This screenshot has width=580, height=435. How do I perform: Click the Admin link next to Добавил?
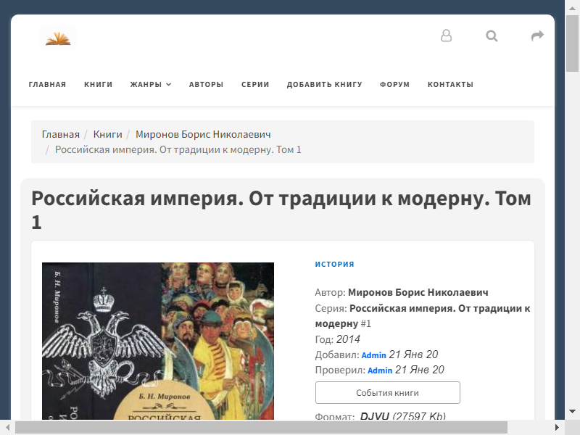pos(373,355)
